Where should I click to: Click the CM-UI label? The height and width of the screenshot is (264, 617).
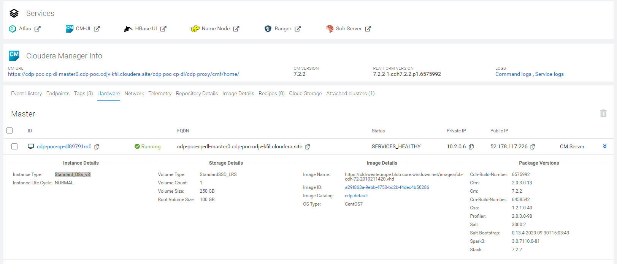[x=83, y=29]
